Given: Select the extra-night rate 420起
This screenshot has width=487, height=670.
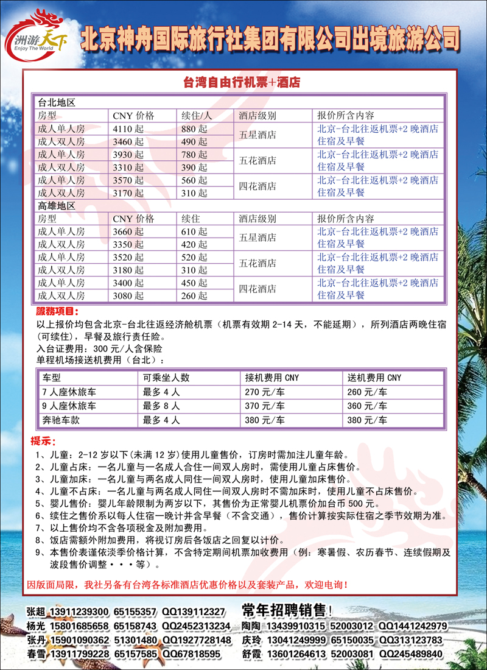Looking at the screenshot, I should pyautogui.click(x=194, y=244).
